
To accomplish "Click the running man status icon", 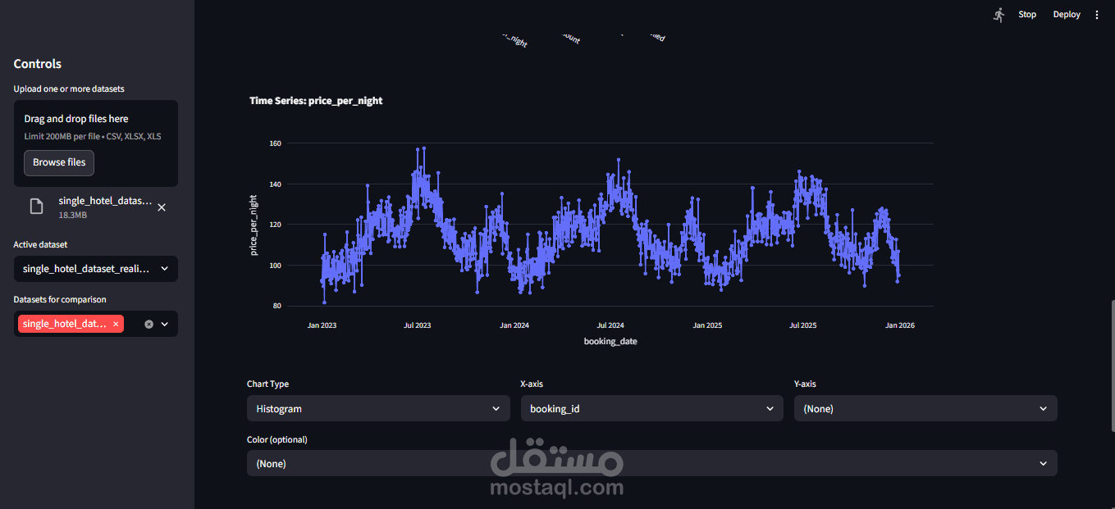I will coord(998,15).
